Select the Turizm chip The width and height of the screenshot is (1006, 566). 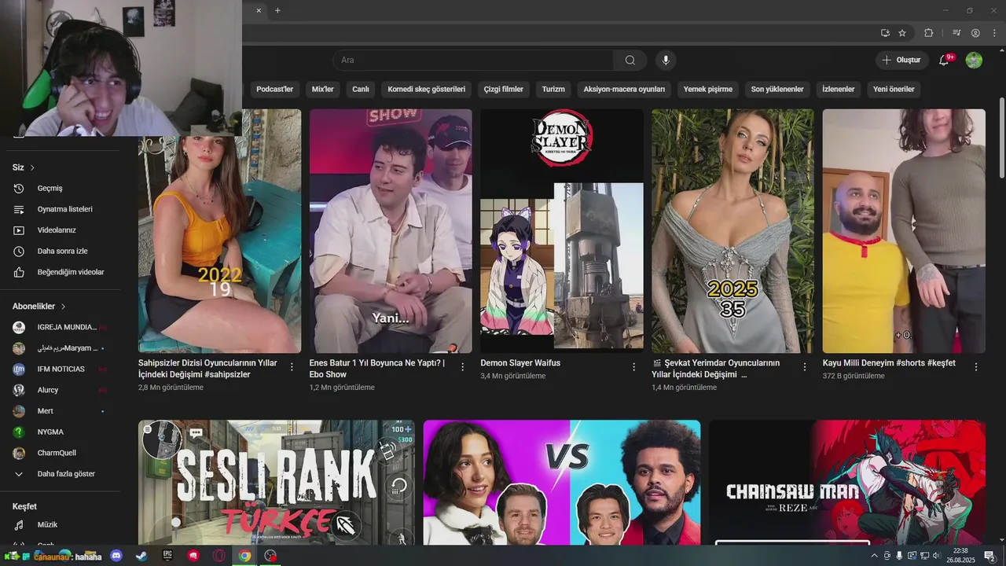tap(553, 89)
